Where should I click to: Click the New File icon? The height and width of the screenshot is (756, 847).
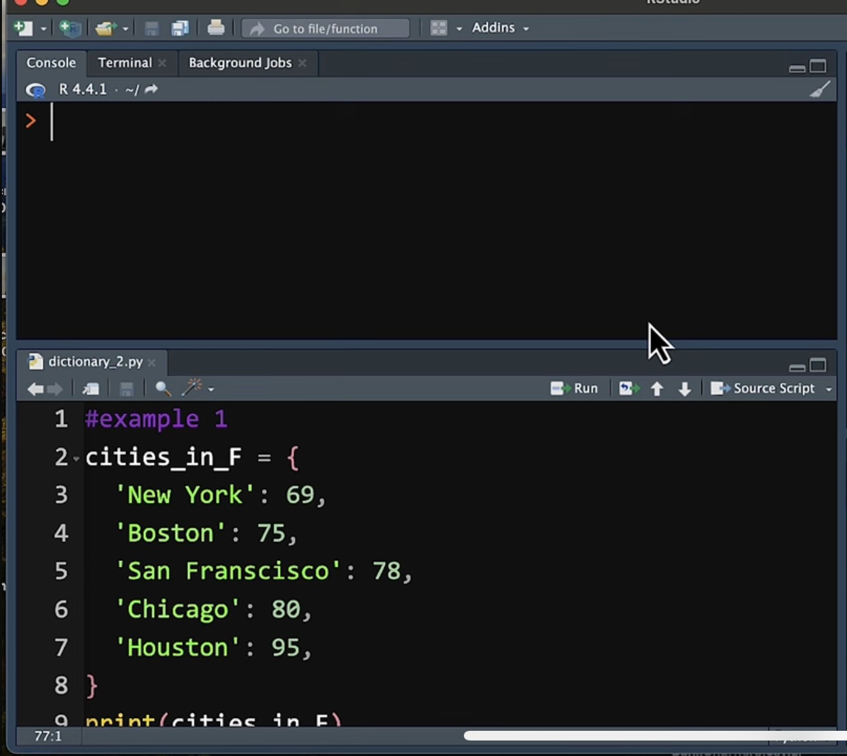tap(23, 28)
